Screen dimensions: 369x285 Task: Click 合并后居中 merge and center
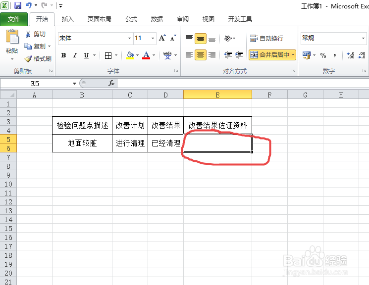coord(269,55)
